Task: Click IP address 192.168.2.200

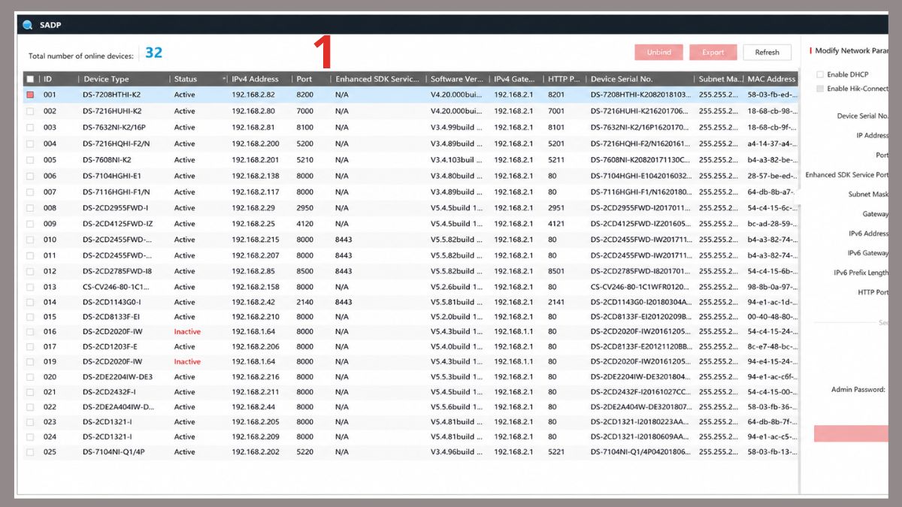Action: (256, 143)
